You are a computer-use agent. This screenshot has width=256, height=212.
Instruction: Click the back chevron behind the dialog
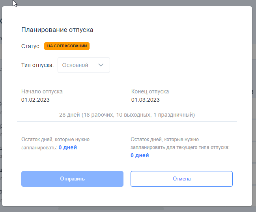pos(1,21)
